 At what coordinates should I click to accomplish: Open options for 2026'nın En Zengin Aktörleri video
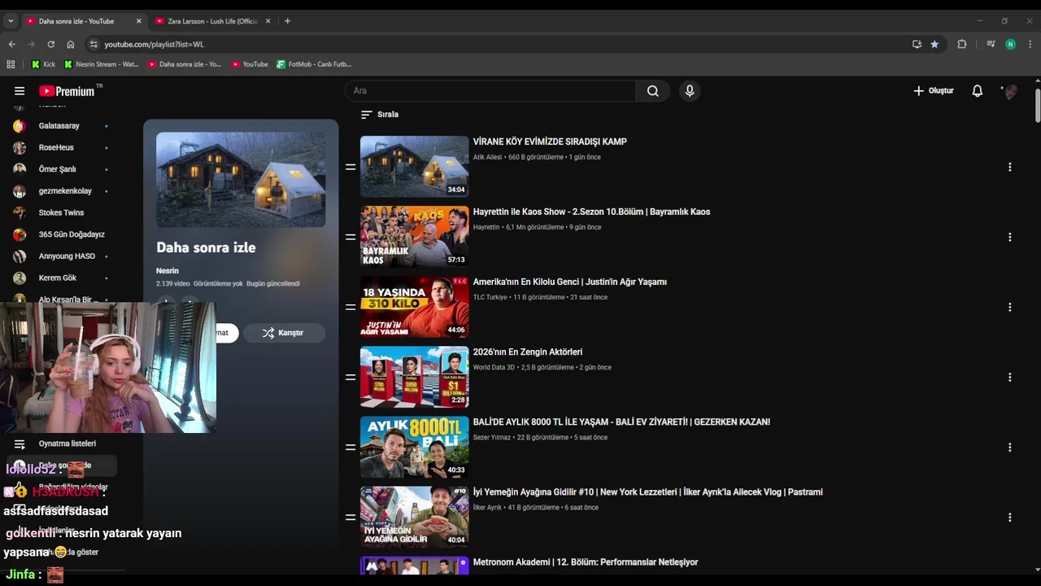(x=1010, y=377)
